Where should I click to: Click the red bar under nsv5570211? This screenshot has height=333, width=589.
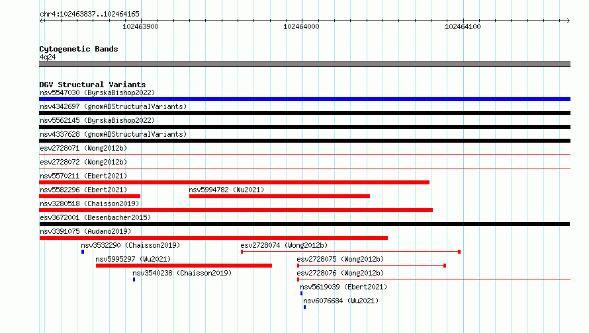click(234, 182)
